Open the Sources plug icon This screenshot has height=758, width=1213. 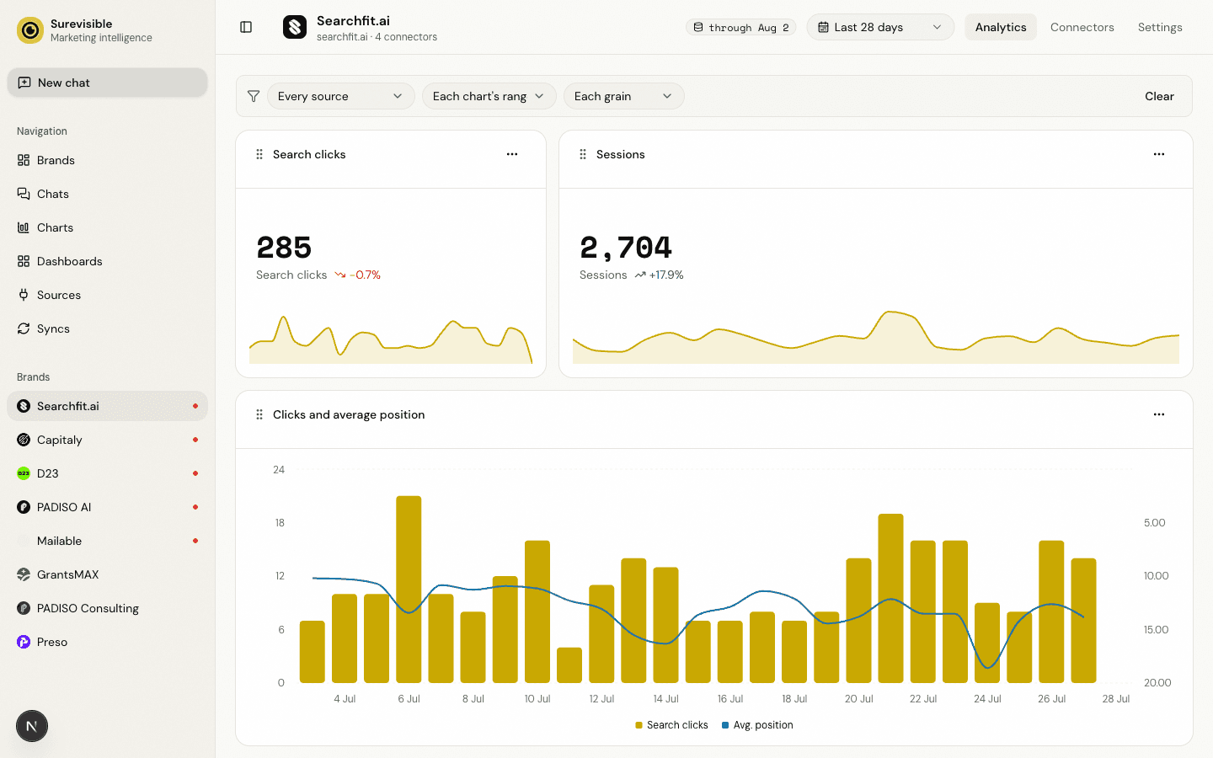(24, 295)
